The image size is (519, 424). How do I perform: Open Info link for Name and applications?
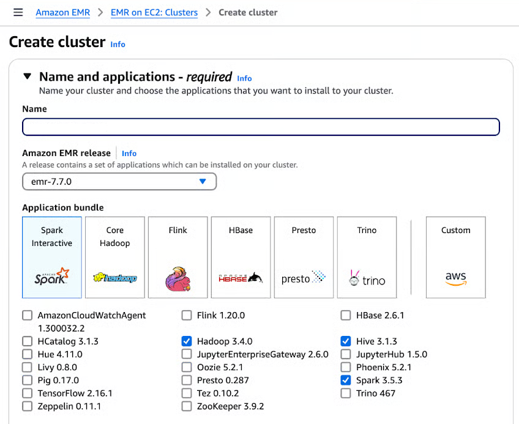(x=244, y=78)
